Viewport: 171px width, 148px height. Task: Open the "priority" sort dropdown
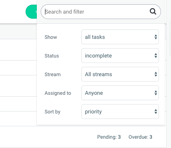click(x=120, y=111)
